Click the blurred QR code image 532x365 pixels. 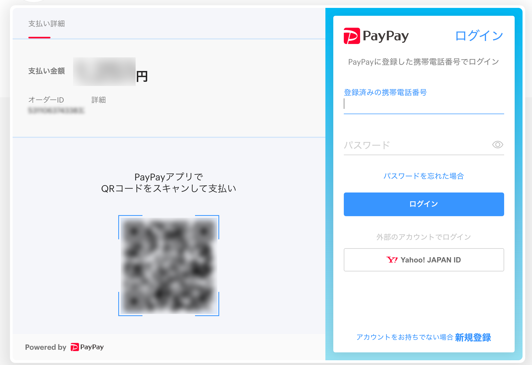coord(169,266)
